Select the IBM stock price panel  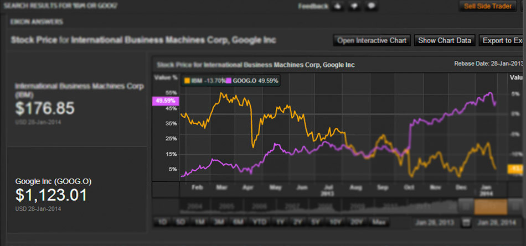[77, 103]
